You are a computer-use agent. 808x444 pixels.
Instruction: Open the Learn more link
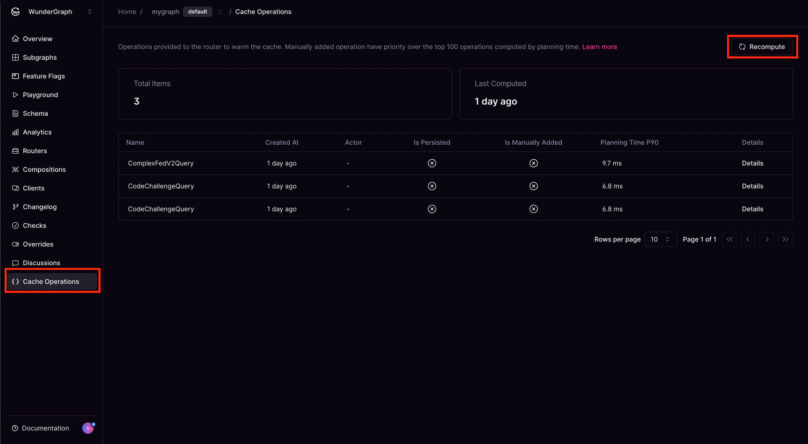point(600,47)
